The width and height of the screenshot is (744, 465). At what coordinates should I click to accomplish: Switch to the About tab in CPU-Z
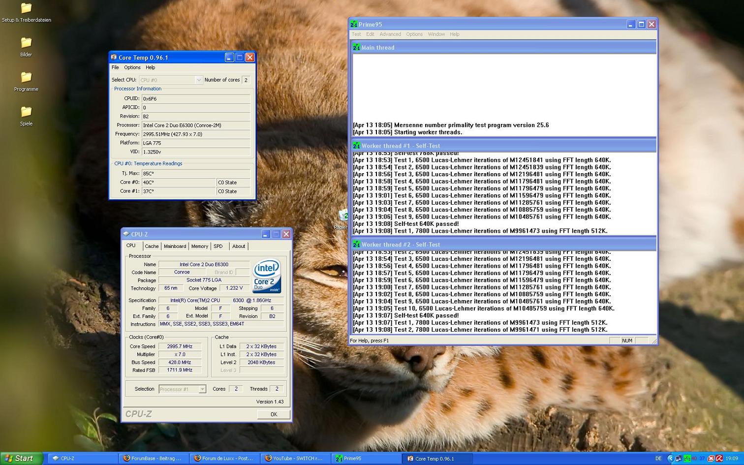click(239, 246)
